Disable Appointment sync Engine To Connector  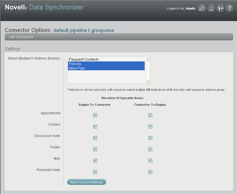(x=95, y=115)
